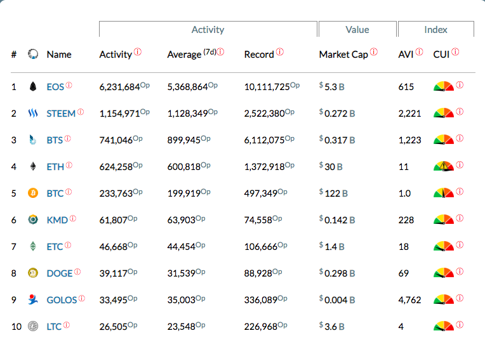Screen dimensions: 485x340
Task: Click the GOLOS AVI value 4,762
Action: 410,300
